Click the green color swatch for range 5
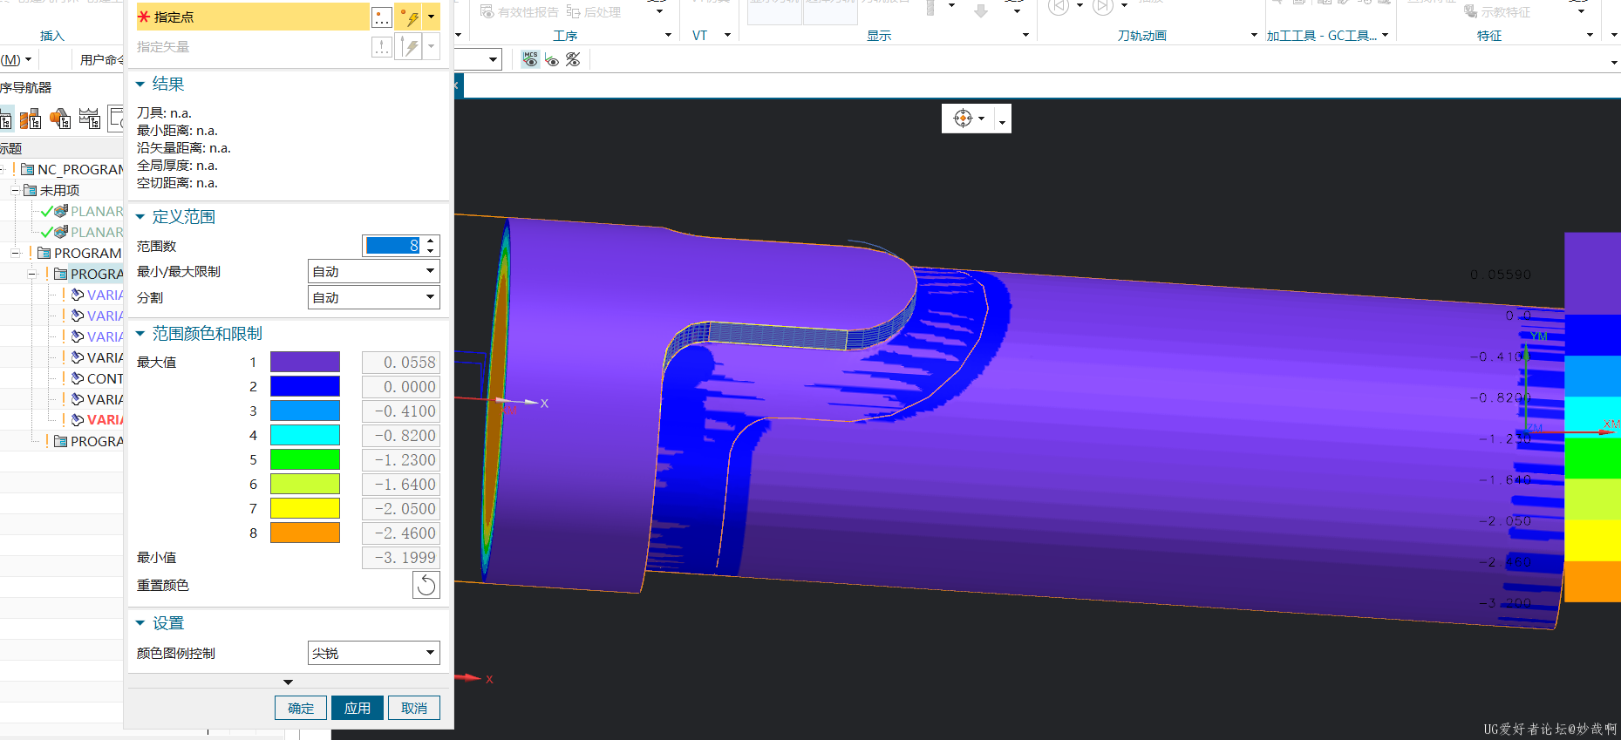This screenshot has height=740, width=1621. [304, 459]
